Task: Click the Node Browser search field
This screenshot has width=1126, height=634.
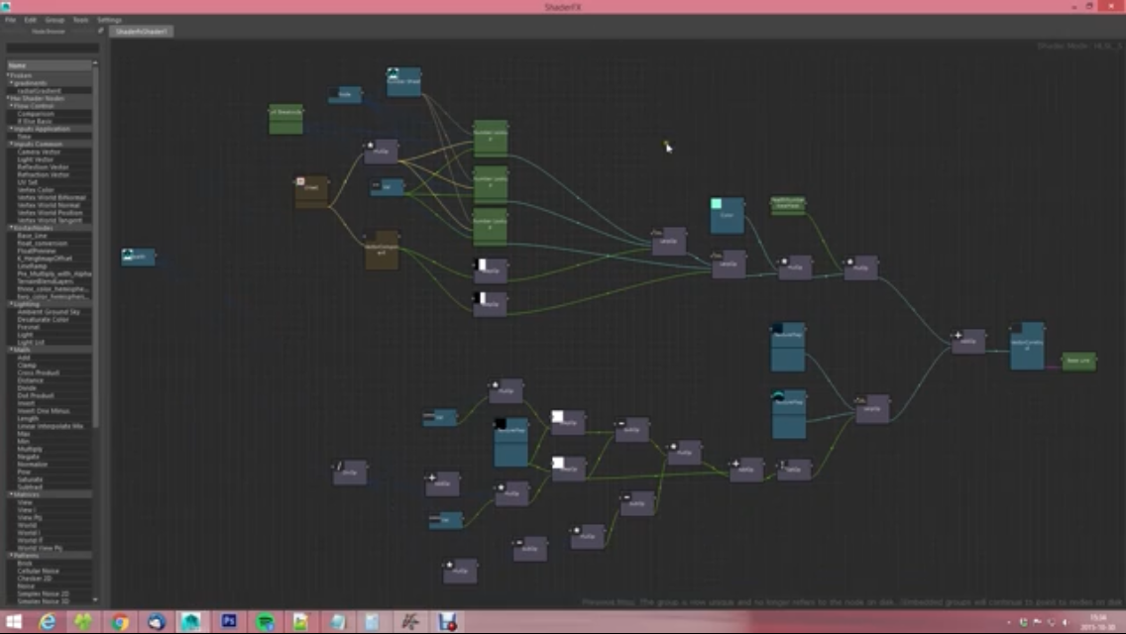Action: point(53,48)
